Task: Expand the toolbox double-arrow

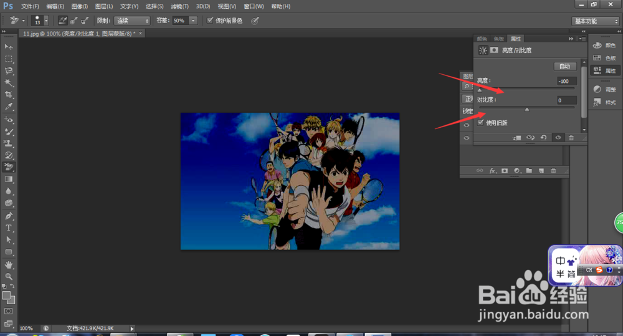Action: [4, 31]
